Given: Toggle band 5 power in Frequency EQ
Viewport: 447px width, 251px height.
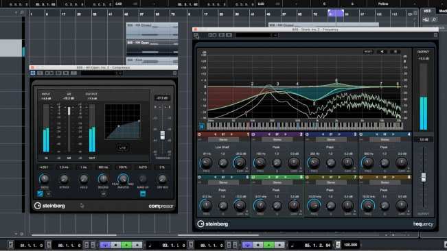Looking at the screenshot, I should click(x=199, y=177).
